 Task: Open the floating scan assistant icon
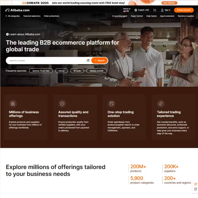tap(196, 184)
